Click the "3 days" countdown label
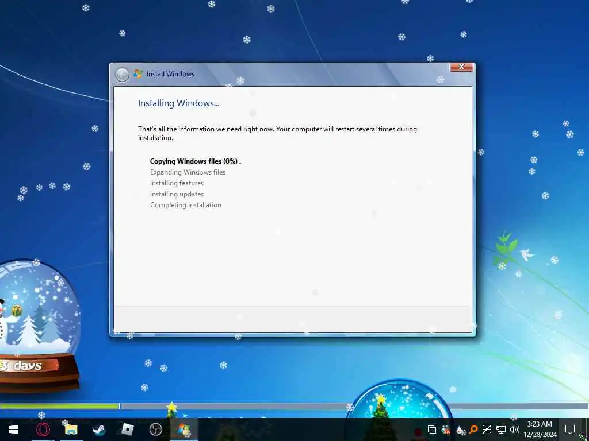The width and height of the screenshot is (589, 441). (21, 366)
